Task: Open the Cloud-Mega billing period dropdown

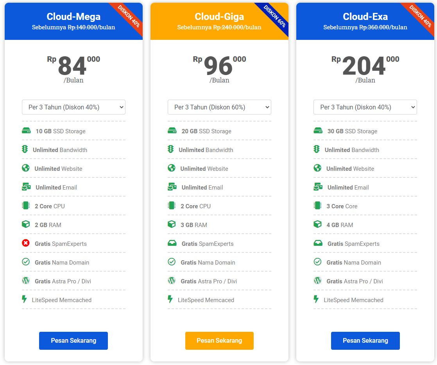Action: pos(73,107)
